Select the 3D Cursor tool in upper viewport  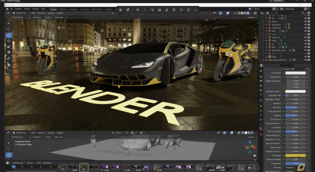tap(9, 29)
